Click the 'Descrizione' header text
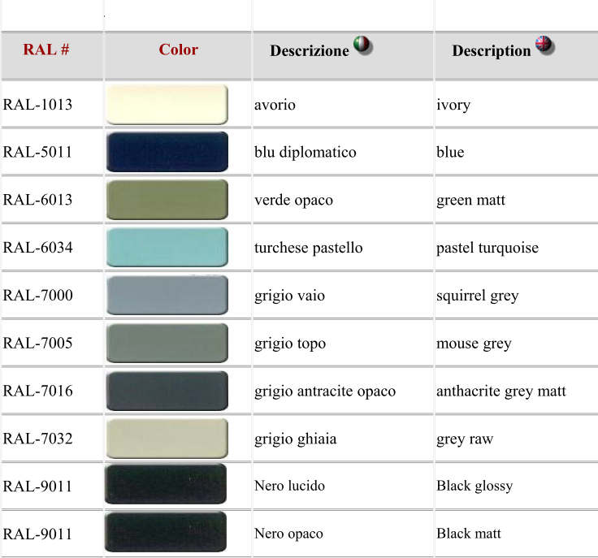The height and width of the screenshot is (558, 598). click(x=310, y=50)
